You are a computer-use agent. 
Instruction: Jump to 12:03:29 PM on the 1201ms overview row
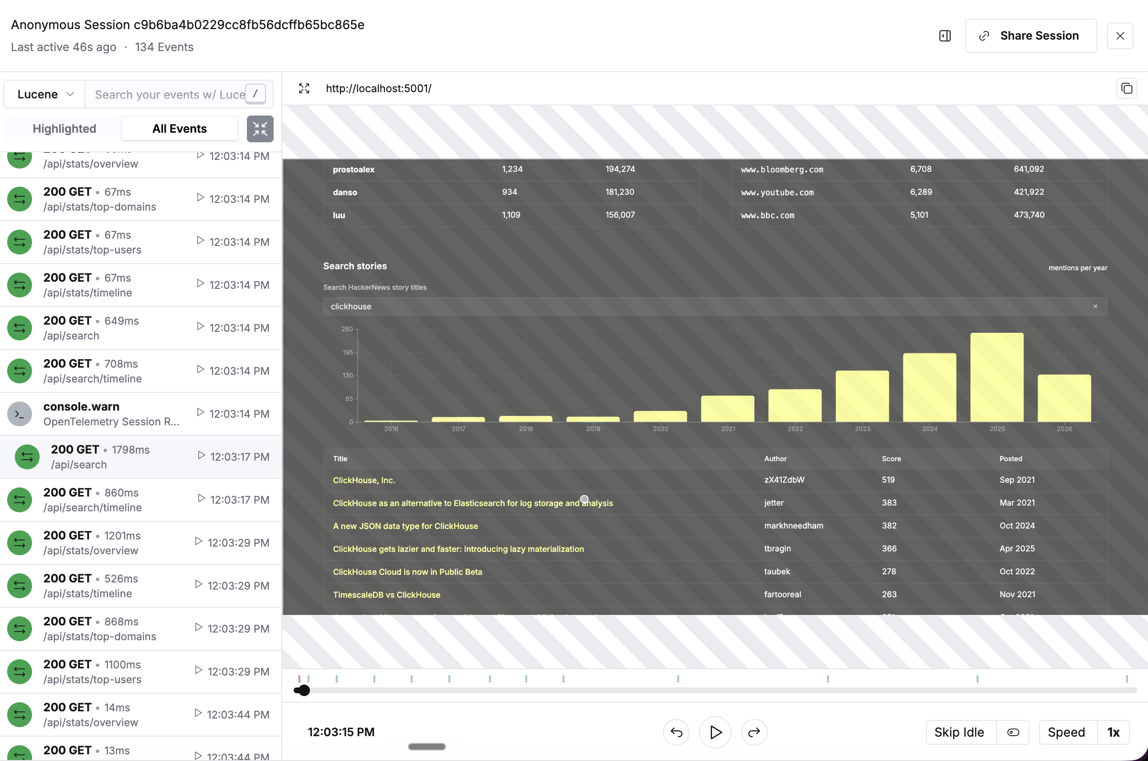click(232, 543)
